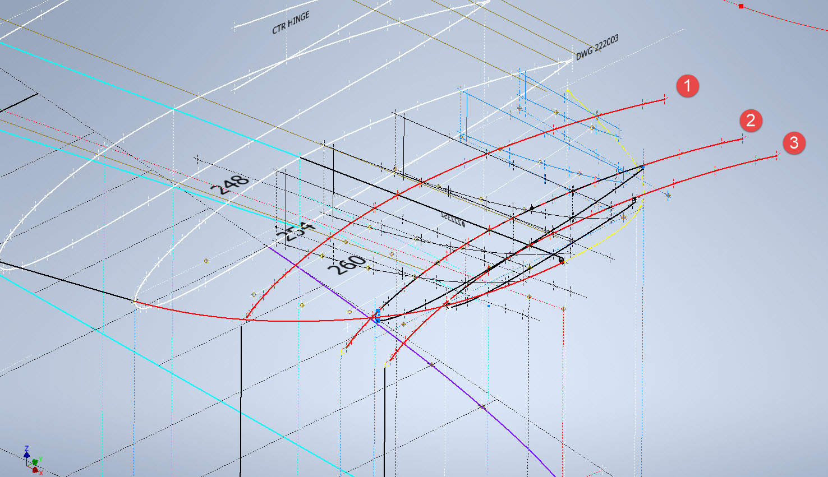Click the end of red curve beside marker 2
Image resolution: width=828 pixels, height=477 pixels.
(743, 138)
